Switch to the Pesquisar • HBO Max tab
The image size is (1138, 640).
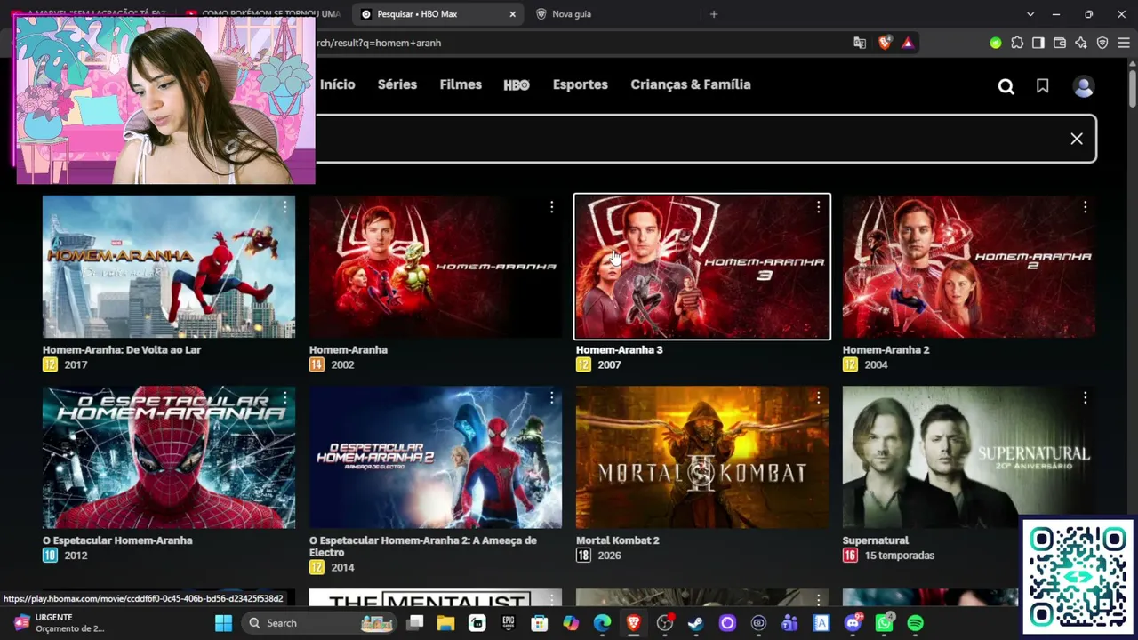(438, 14)
